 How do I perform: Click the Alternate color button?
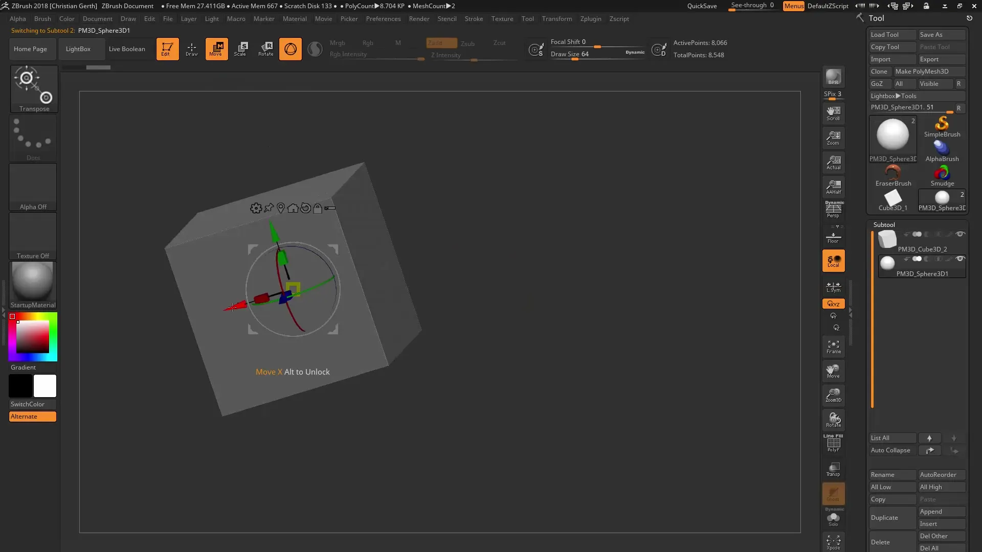33,417
